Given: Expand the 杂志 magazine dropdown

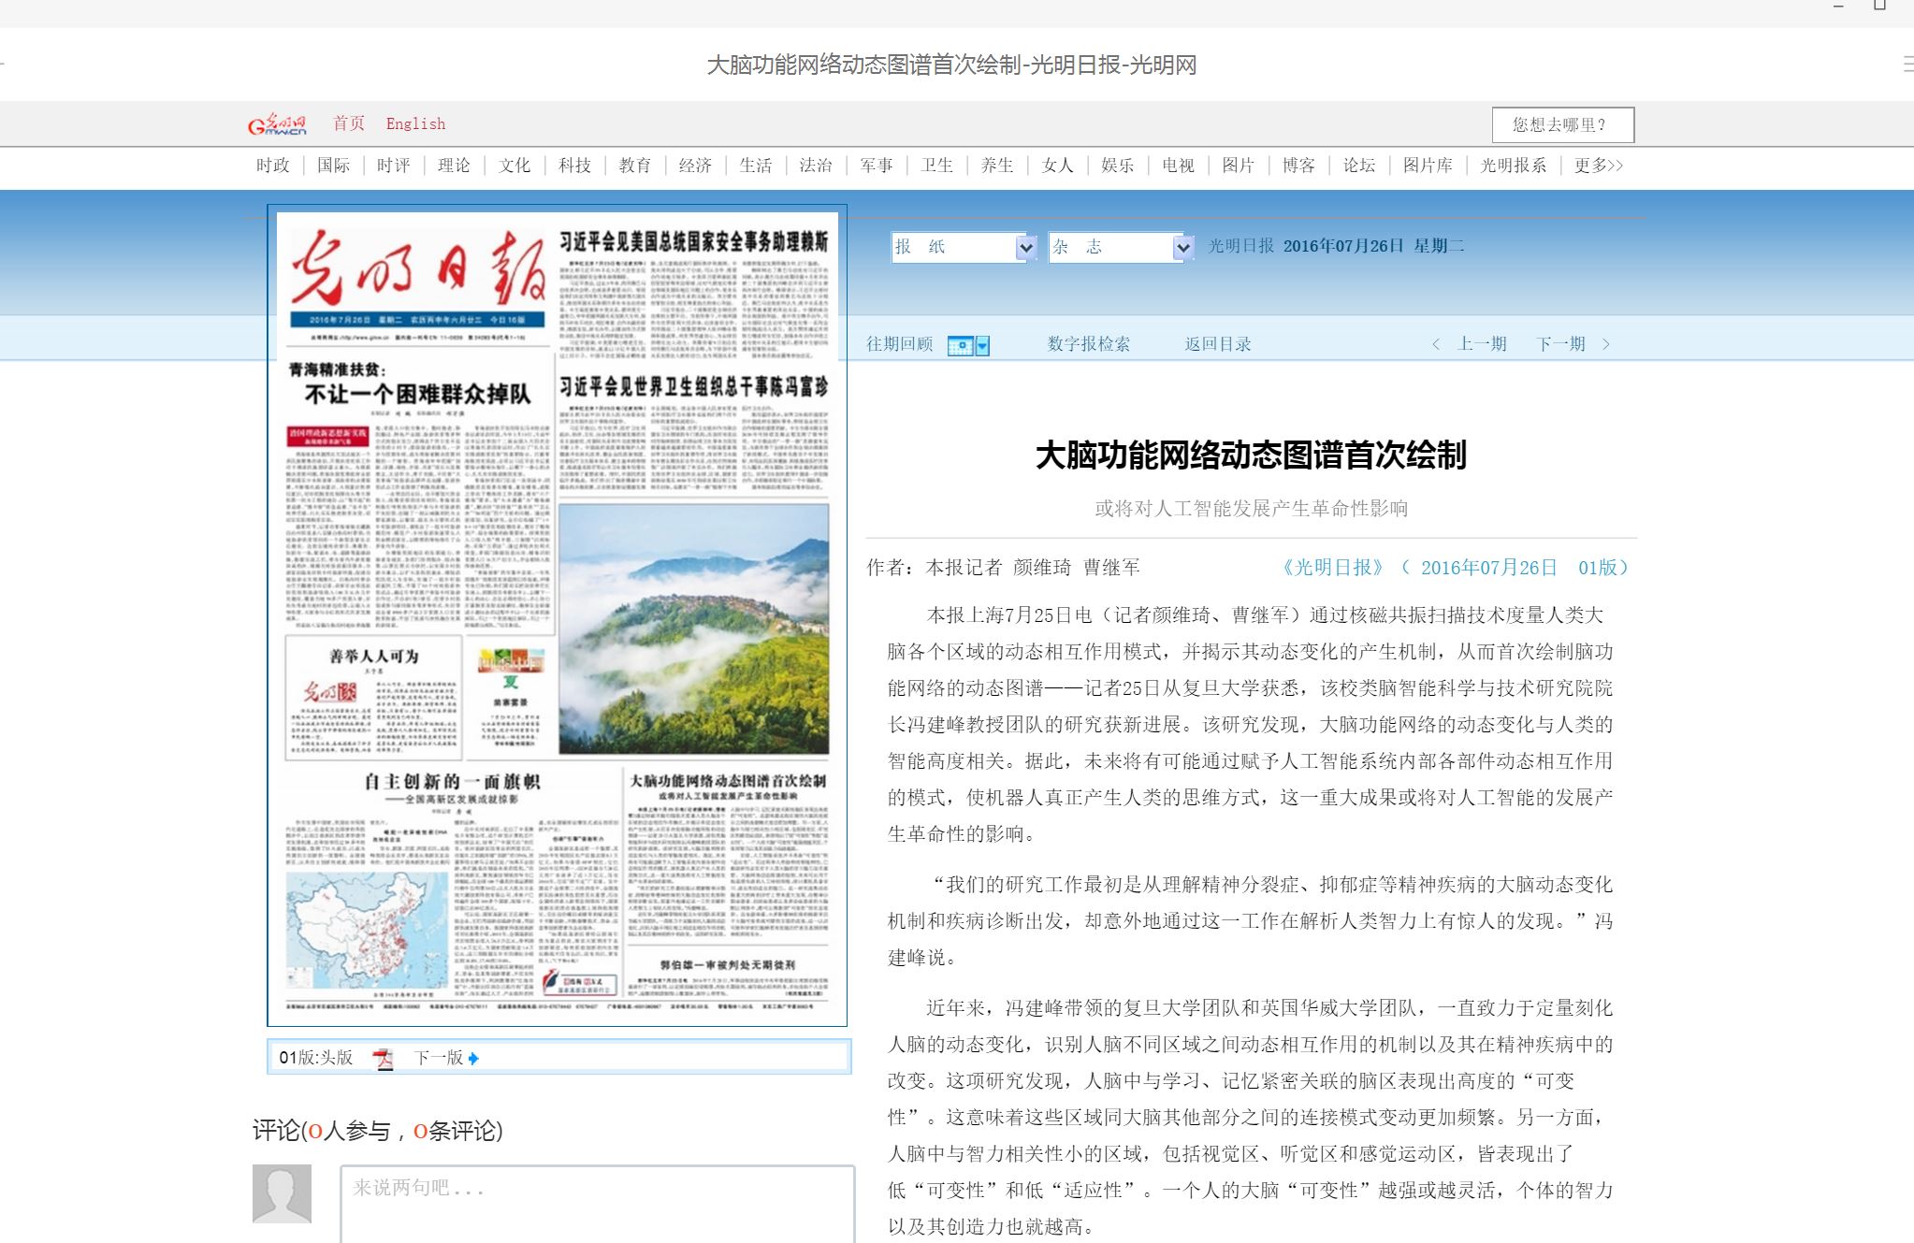Looking at the screenshot, I should (x=1183, y=248).
